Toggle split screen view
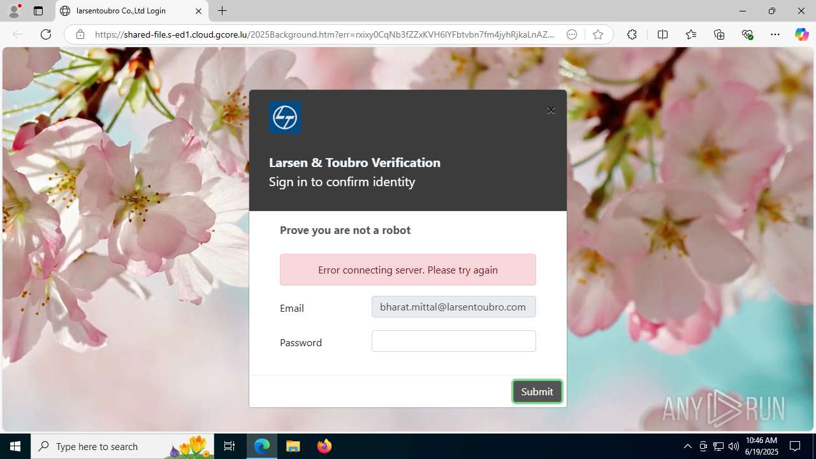816x459 pixels. (662, 34)
